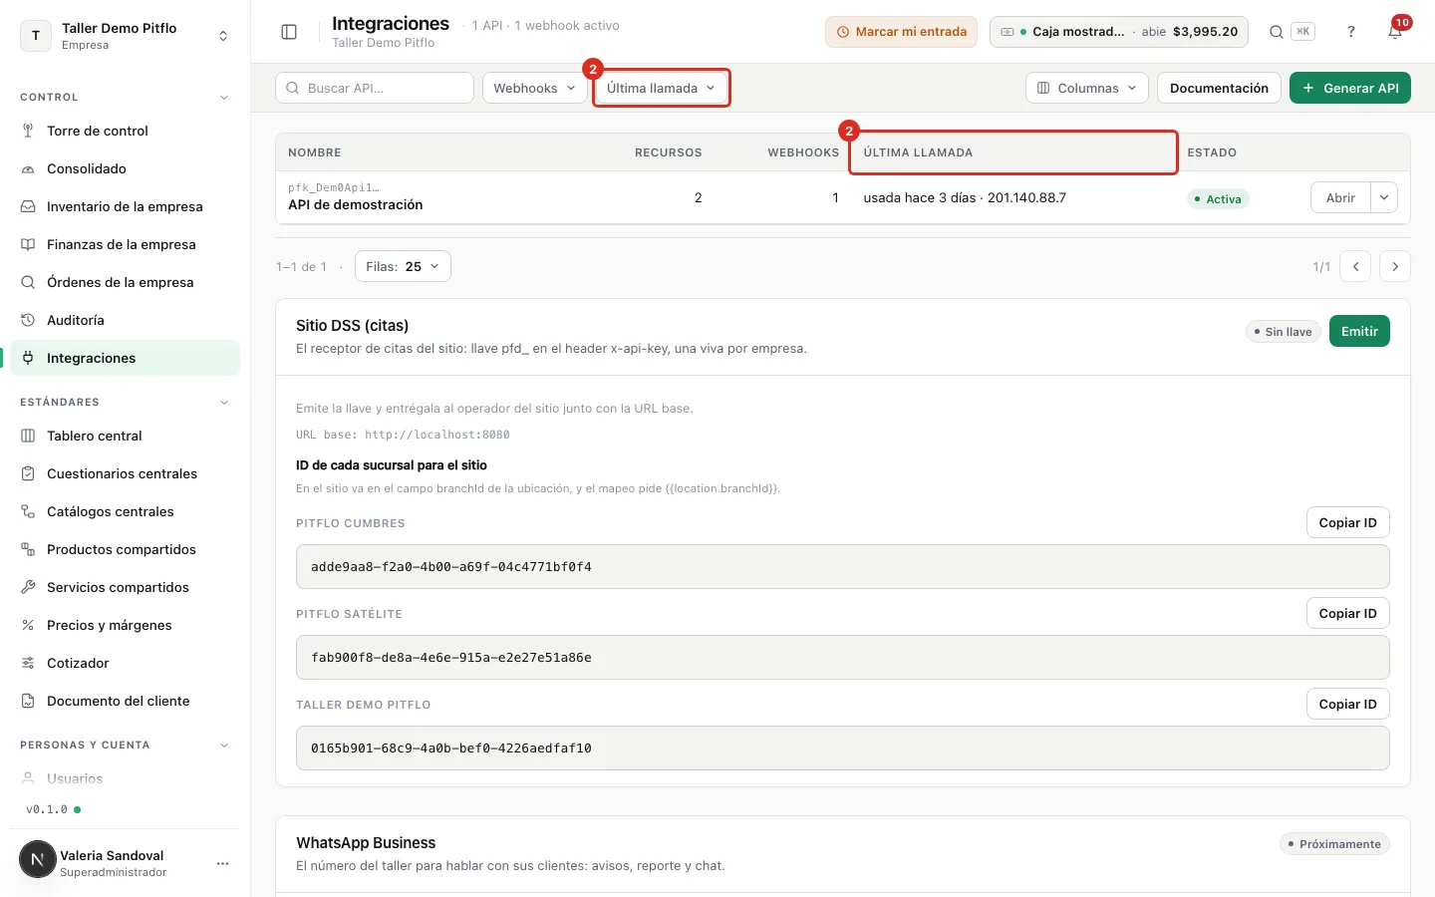This screenshot has height=897, width=1435.
Task: Click Emitir for Sitio DSS
Action: (x=1359, y=331)
